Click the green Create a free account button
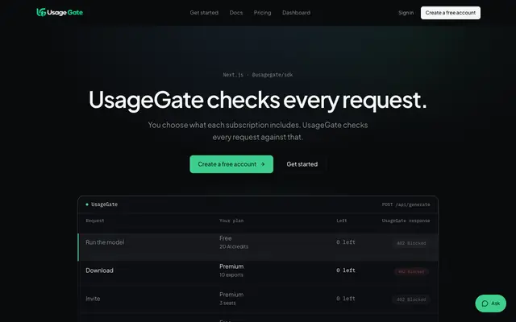Screen dimensions: 516x322 pos(231,164)
